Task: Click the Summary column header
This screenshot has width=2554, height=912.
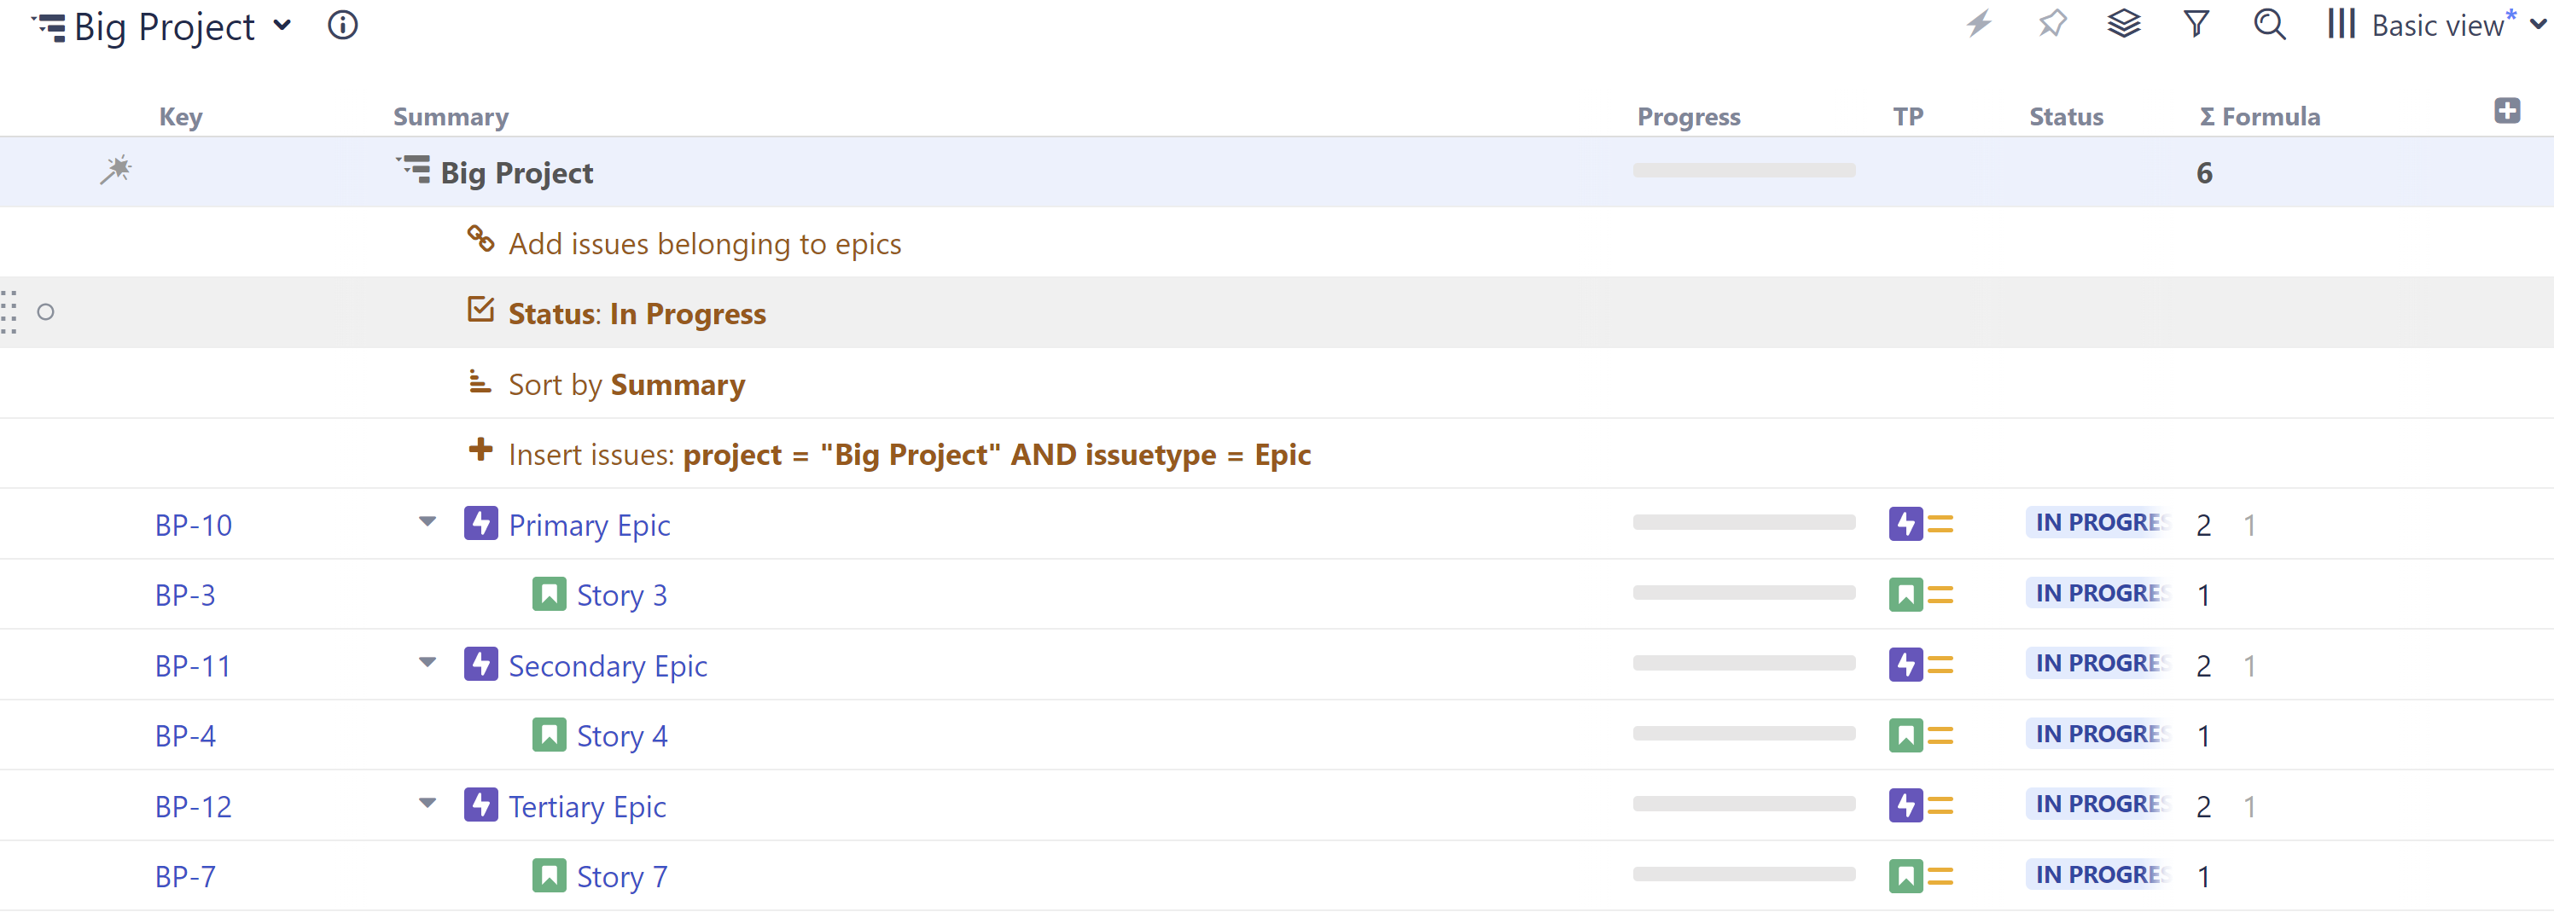Action: point(451,117)
